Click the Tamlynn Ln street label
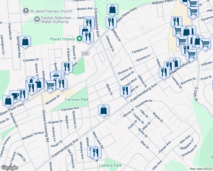Viewport: 213px width, 171px height. click(140, 50)
